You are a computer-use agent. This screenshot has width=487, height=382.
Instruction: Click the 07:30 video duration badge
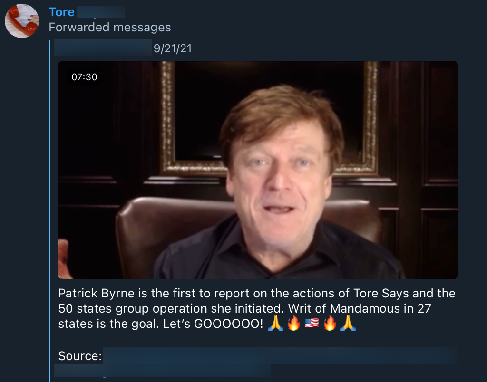coord(84,76)
